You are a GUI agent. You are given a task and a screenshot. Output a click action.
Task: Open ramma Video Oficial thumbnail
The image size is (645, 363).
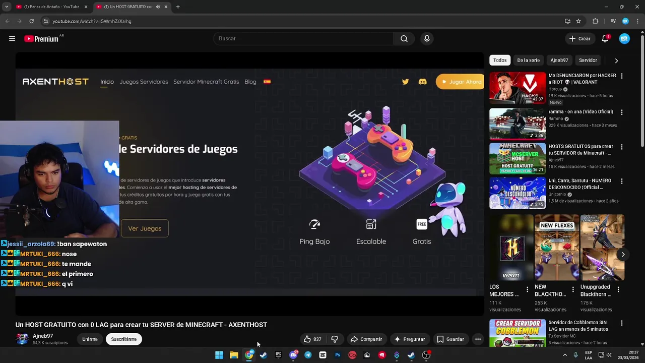point(518,124)
